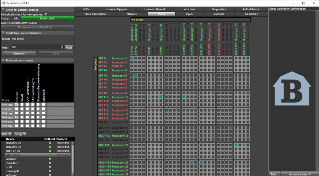This screenshot has width=319, height=176.
Task: Click the ellipsis button beside Force check
Action: point(72,18)
